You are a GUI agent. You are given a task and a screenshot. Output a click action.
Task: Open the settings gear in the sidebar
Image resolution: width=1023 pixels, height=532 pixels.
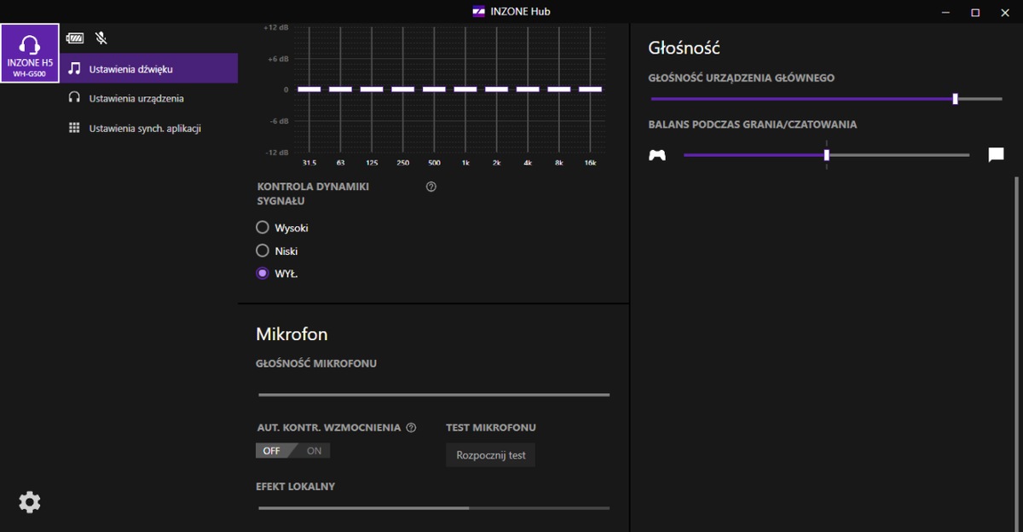point(30,502)
